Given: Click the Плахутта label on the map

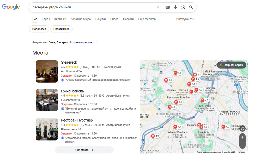Looking at the screenshot, I should pyautogui.click(x=210, y=88).
